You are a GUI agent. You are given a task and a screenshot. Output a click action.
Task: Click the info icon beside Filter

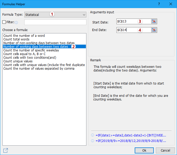point(16,22)
